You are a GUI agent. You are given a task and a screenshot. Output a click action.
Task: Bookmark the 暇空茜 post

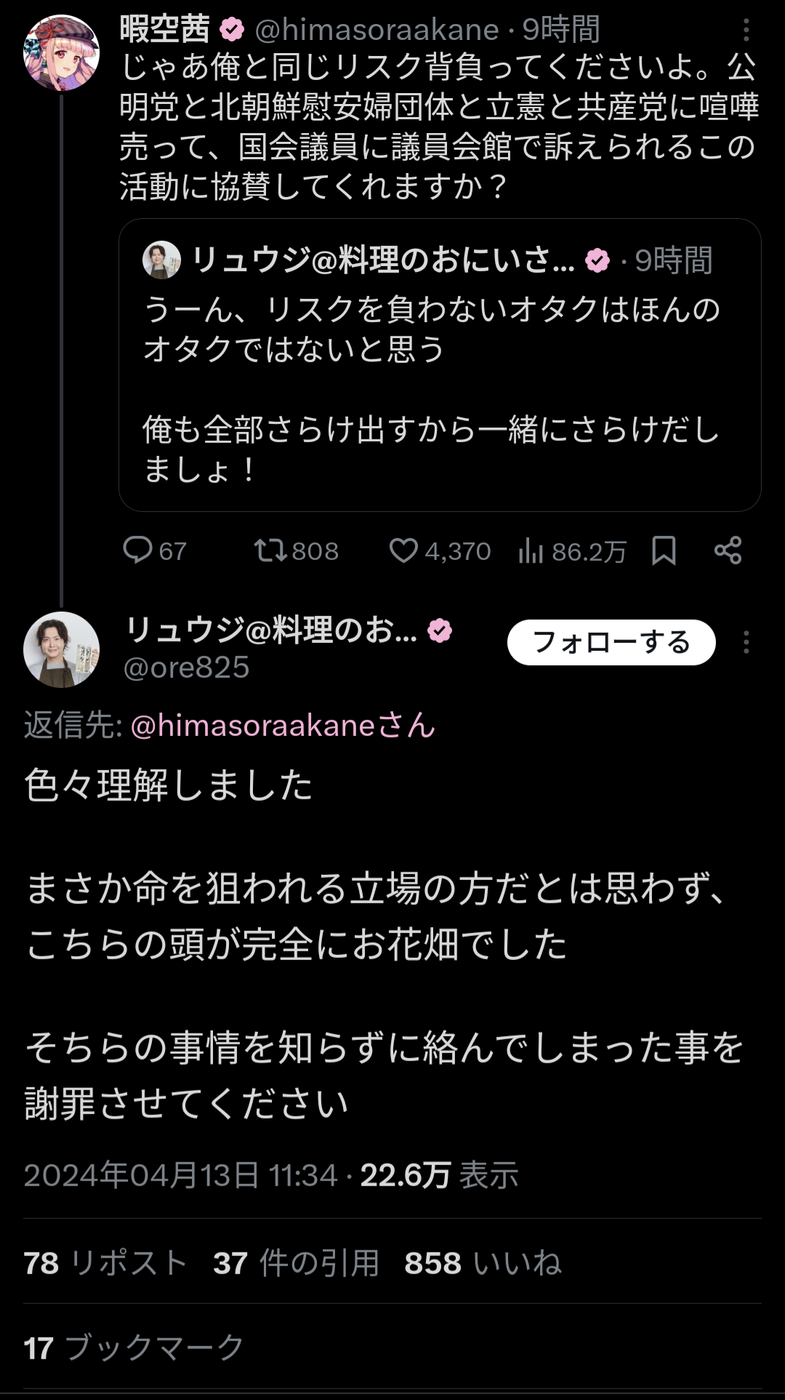pos(664,551)
